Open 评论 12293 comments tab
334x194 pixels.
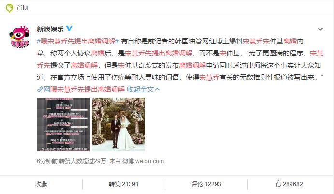coord(206,184)
